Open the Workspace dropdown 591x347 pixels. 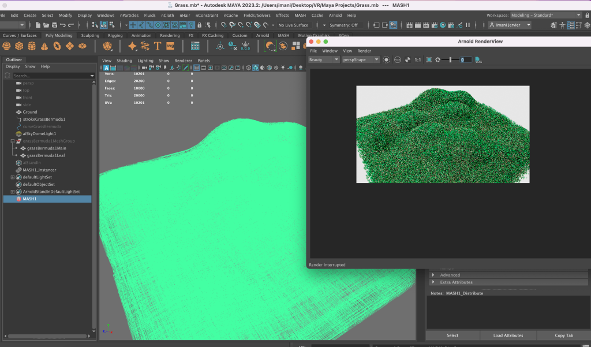pos(546,15)
